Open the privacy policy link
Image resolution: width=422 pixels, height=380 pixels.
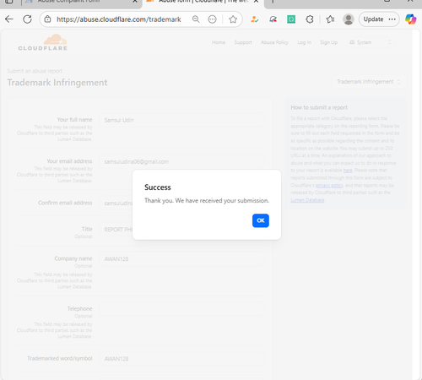[329, 185]
